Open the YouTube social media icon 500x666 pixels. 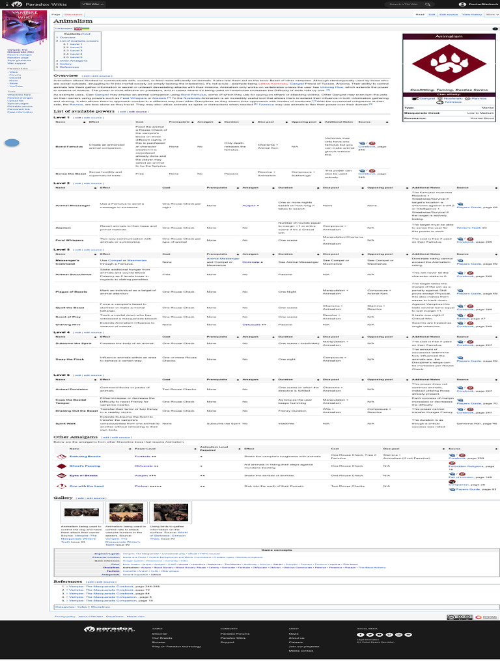tap(380, 635)
